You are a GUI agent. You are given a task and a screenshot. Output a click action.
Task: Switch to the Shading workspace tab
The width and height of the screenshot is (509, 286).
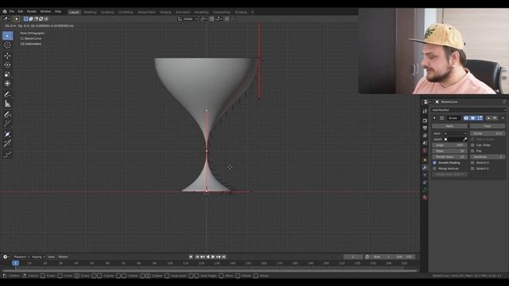point(165,13)
